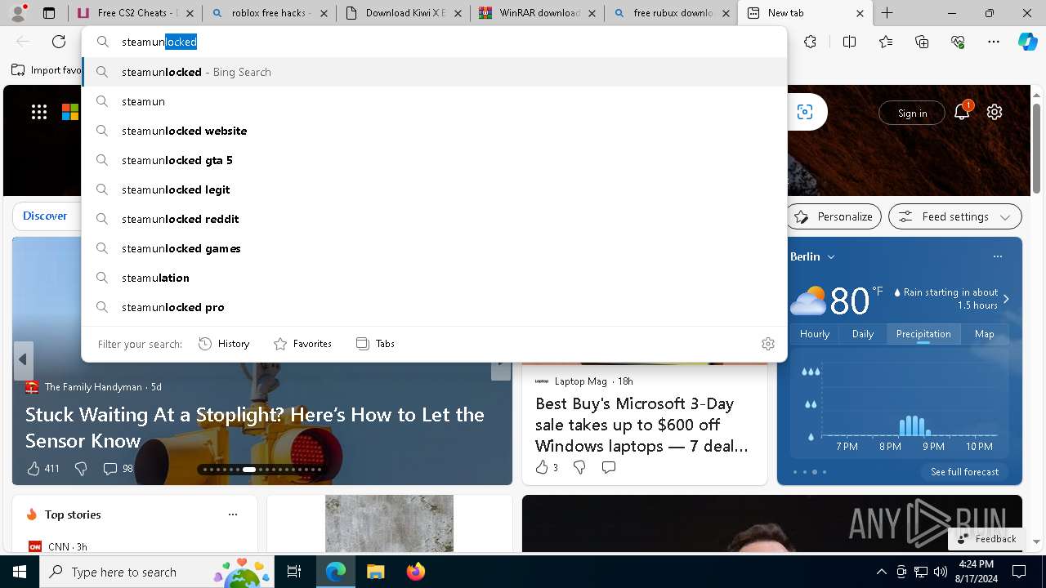The width and height of the screenshot is (1046, 588).
Task: Expand Feed settings dropdown
Action: click(955, 216)
